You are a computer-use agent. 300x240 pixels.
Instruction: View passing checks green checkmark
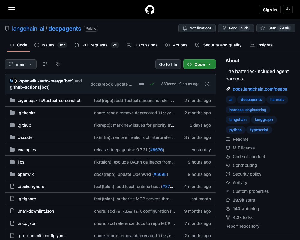point(152,84)
